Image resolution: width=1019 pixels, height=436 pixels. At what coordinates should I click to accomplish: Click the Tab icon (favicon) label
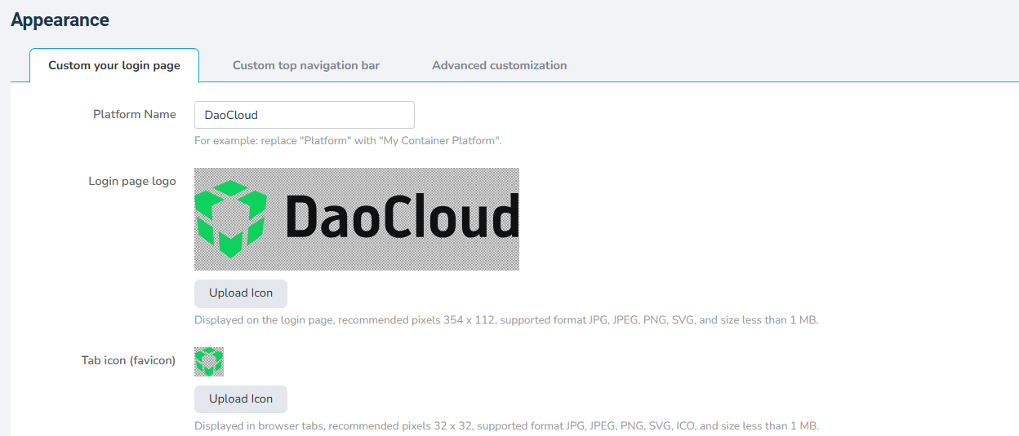click(128, 360)
